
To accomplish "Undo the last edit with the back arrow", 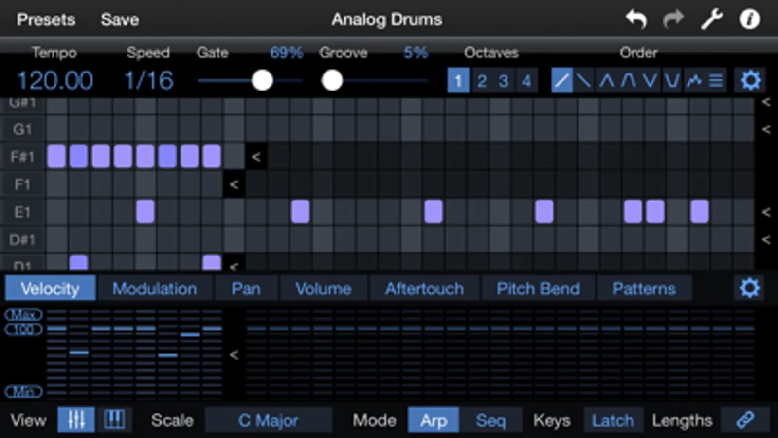I will pyautogui.click(x=636, y=19).
